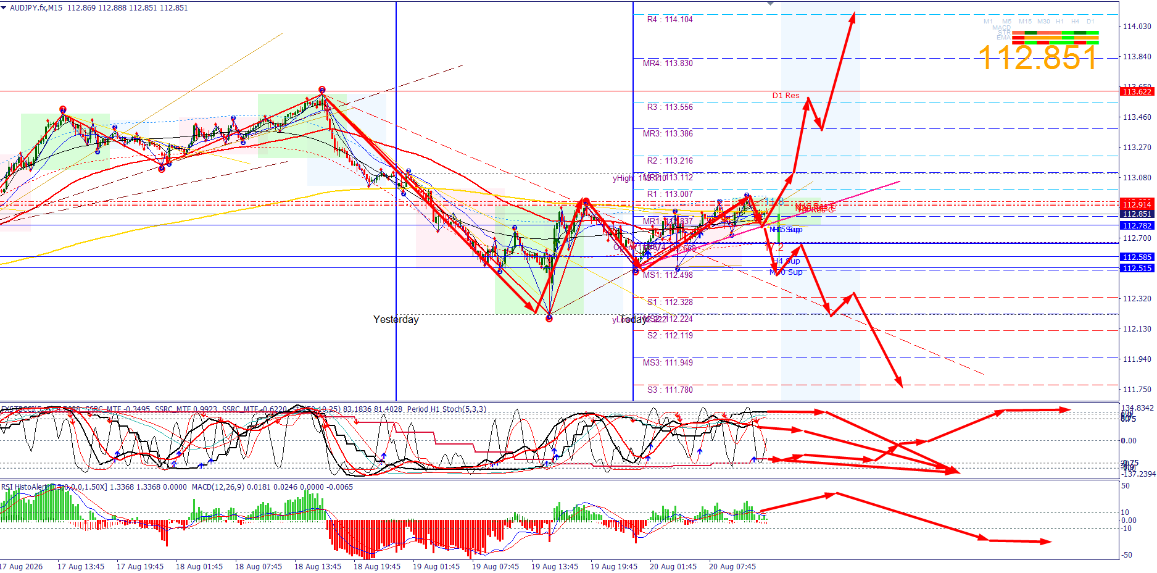Click the H1 timeframe label in trend panel
Screen dimensions: 1157x573
pyautogui.click(x=1060, y=22)
